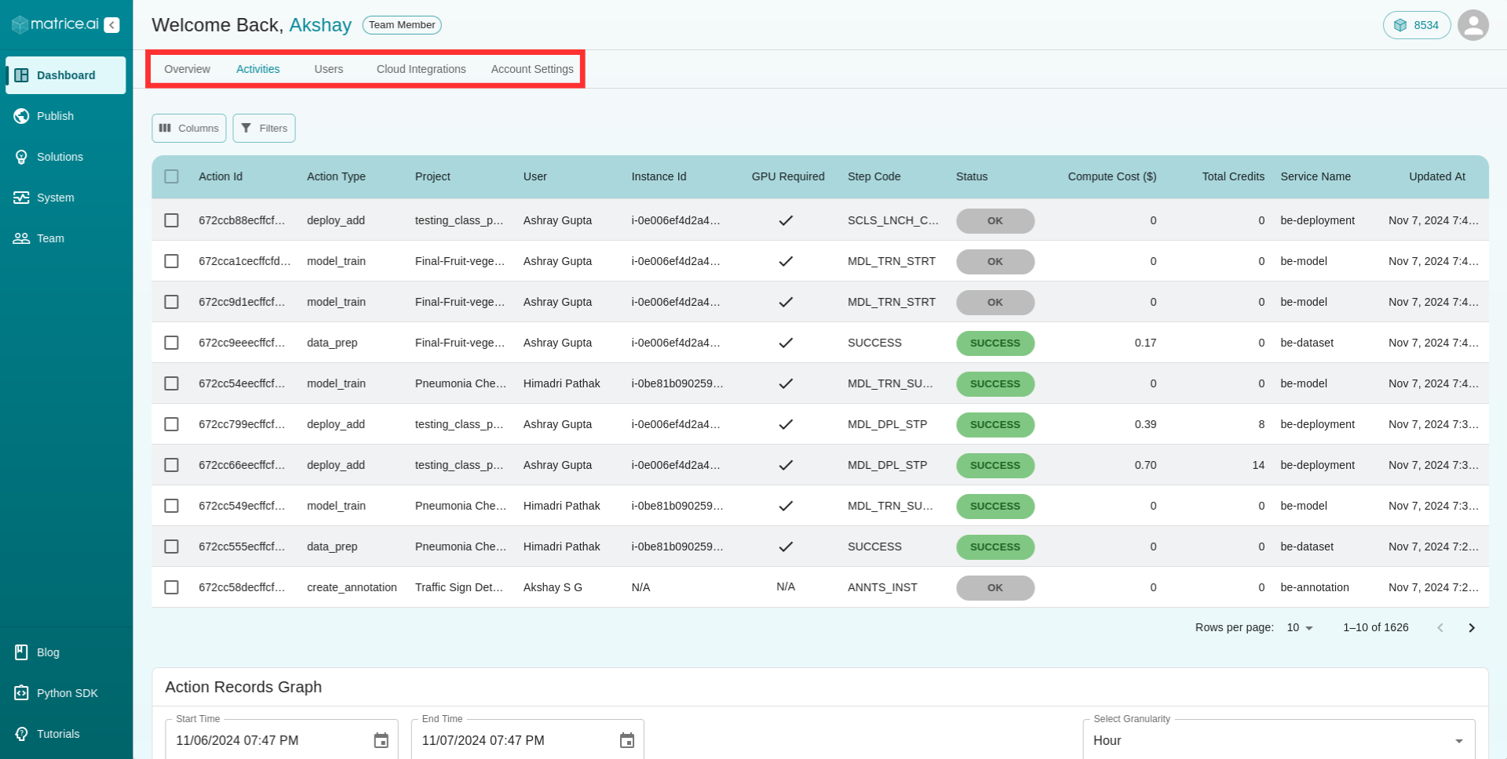Open the Blog bookmark icon
This screenshot has height=759, width=1507.
[x=21, y=652]
